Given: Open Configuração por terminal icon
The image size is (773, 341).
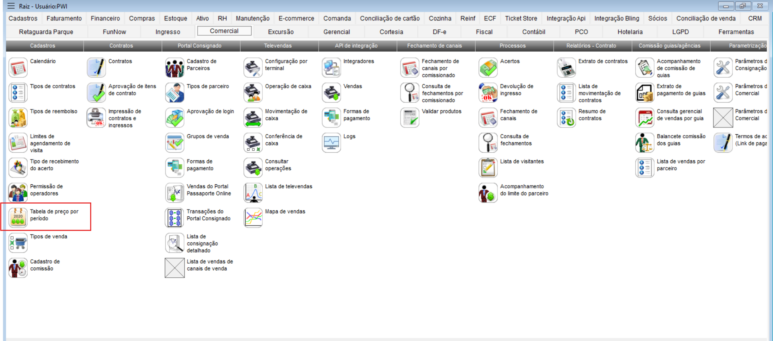Looking at the screenshot, I should (x=253, y=68).
